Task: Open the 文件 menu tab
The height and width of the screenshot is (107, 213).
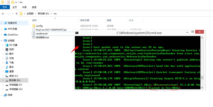Action: (5, 7)
